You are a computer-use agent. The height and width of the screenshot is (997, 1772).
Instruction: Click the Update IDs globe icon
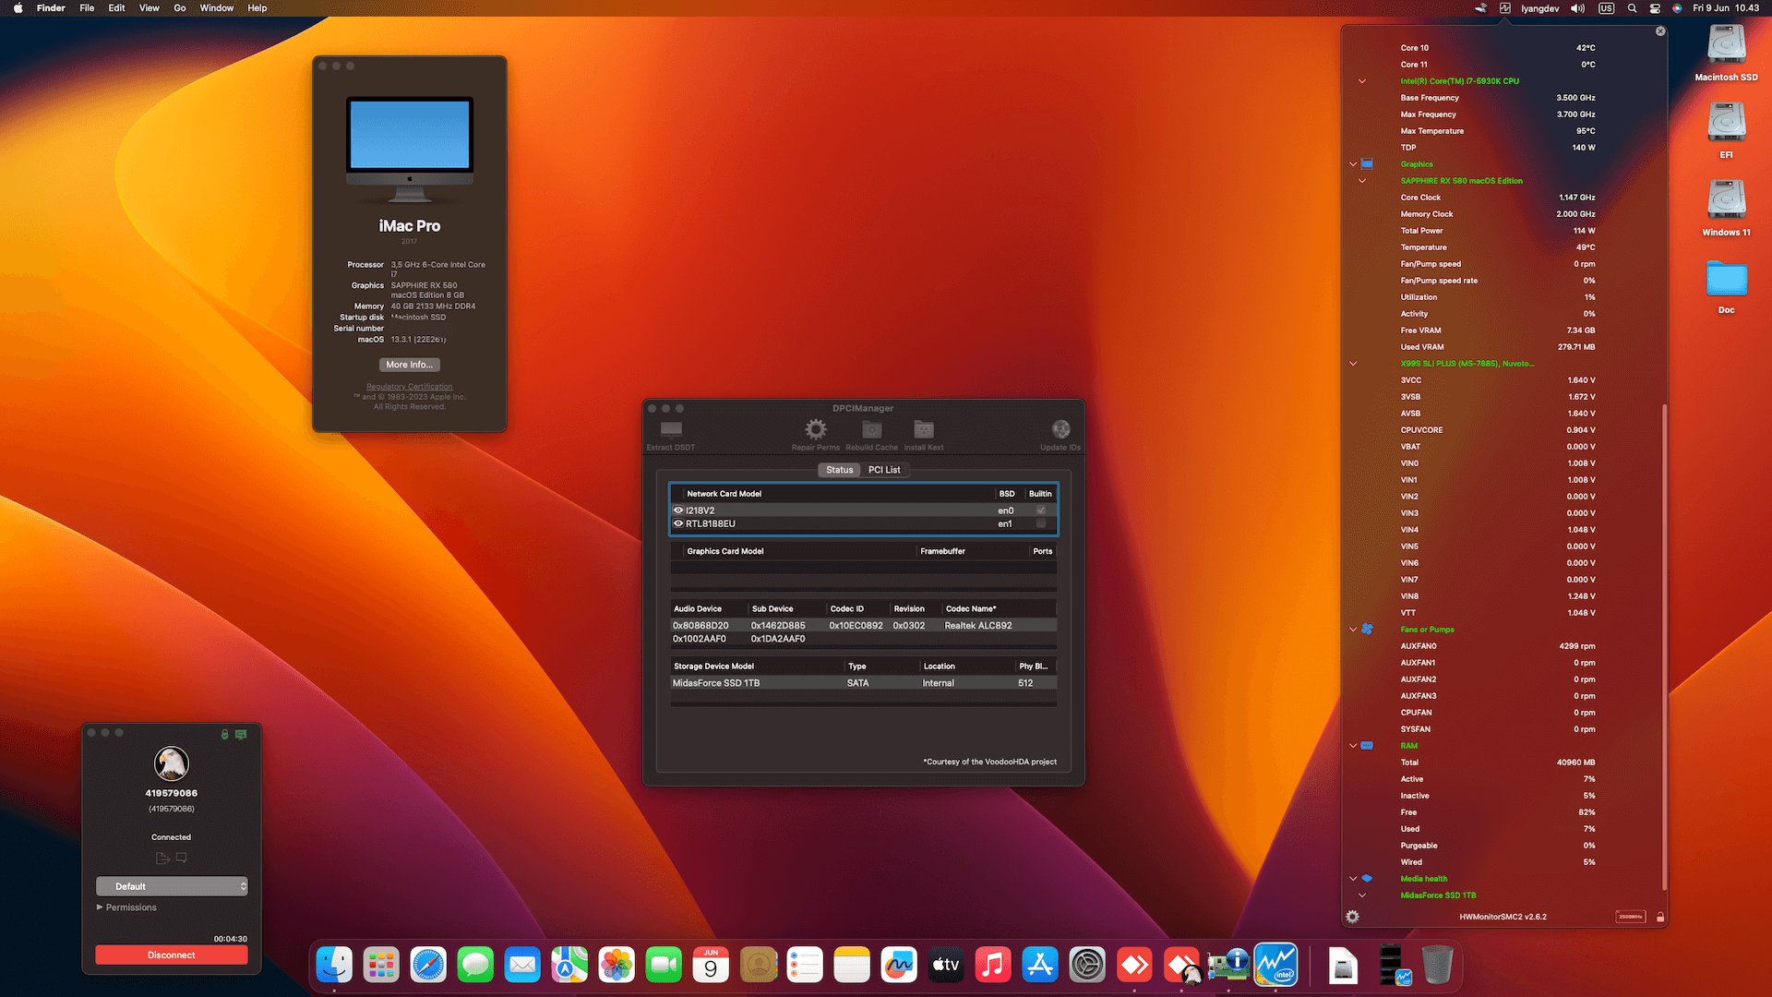coord(1060,429)
